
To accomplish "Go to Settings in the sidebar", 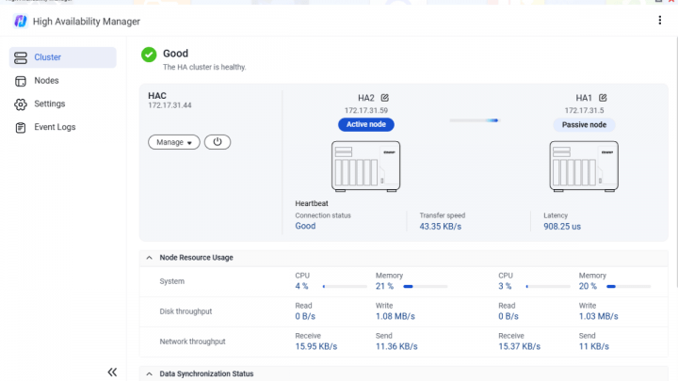I will click(49, 103).
